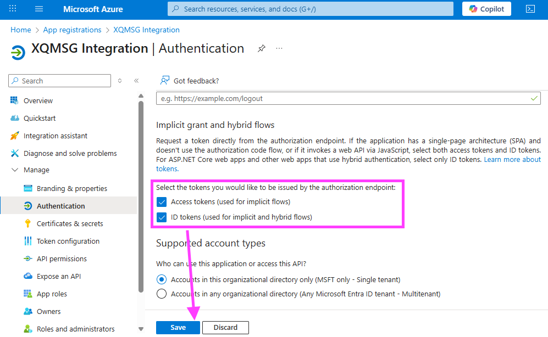The image size is (548, 337).
Task: Open the App roles menu item
Action: point(52,294)
